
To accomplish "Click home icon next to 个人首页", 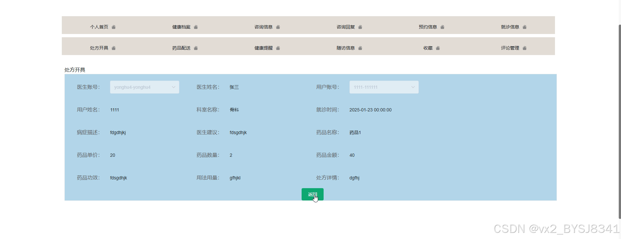I will click(x=114, y=27).
